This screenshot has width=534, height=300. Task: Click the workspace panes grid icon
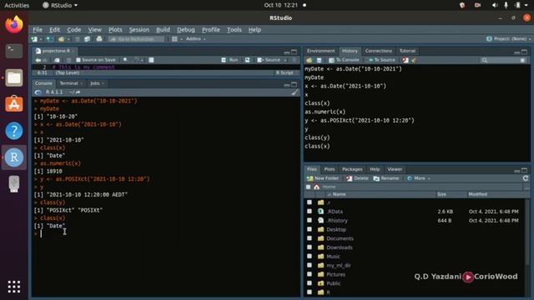coord(174,39)
